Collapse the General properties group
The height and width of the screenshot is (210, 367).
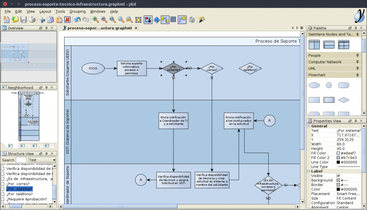[x=309, y=126]
